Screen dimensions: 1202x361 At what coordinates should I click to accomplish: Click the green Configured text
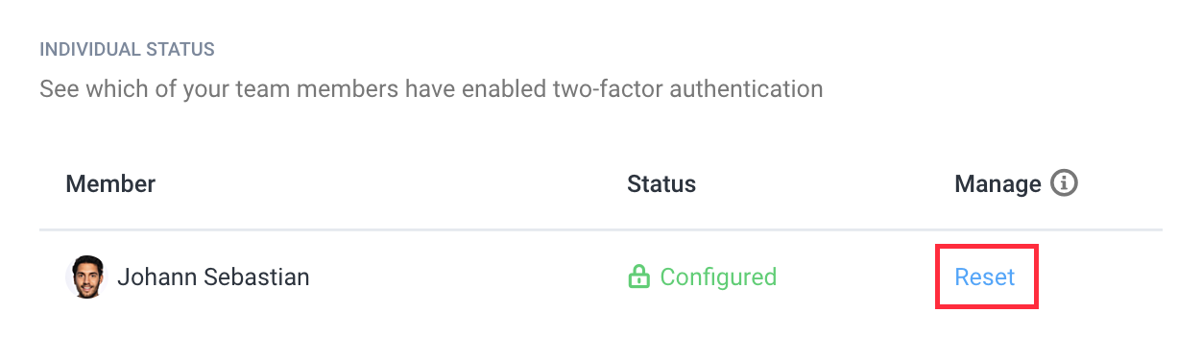click(718, 277)
